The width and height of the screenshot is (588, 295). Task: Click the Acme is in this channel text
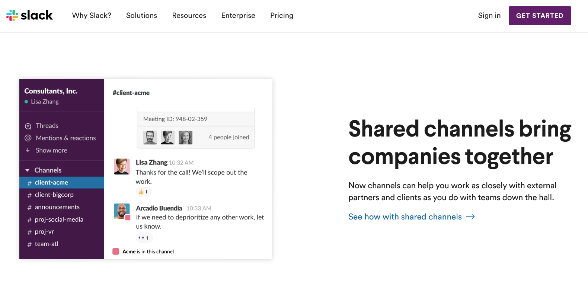coord(148,251)
